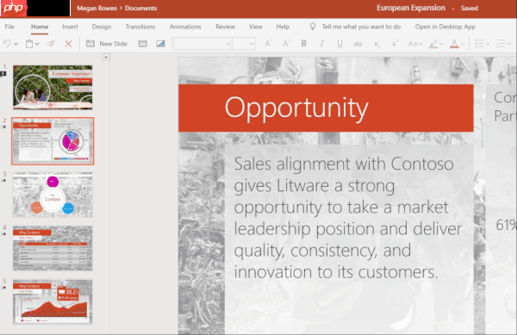The image size is (517, 335).
Task: Open the Help tab
Action: [283, 27]
